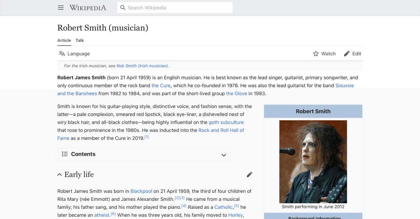Open the Blackpool link
This screenshot has height=219, width=420.
pos(141,191)
